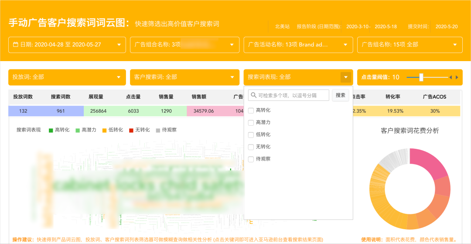Click the 搜索 button

(340, 95)
